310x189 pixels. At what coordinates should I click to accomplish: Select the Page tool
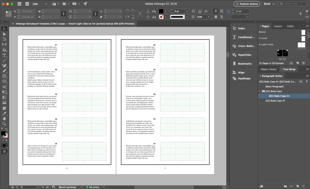4,39
